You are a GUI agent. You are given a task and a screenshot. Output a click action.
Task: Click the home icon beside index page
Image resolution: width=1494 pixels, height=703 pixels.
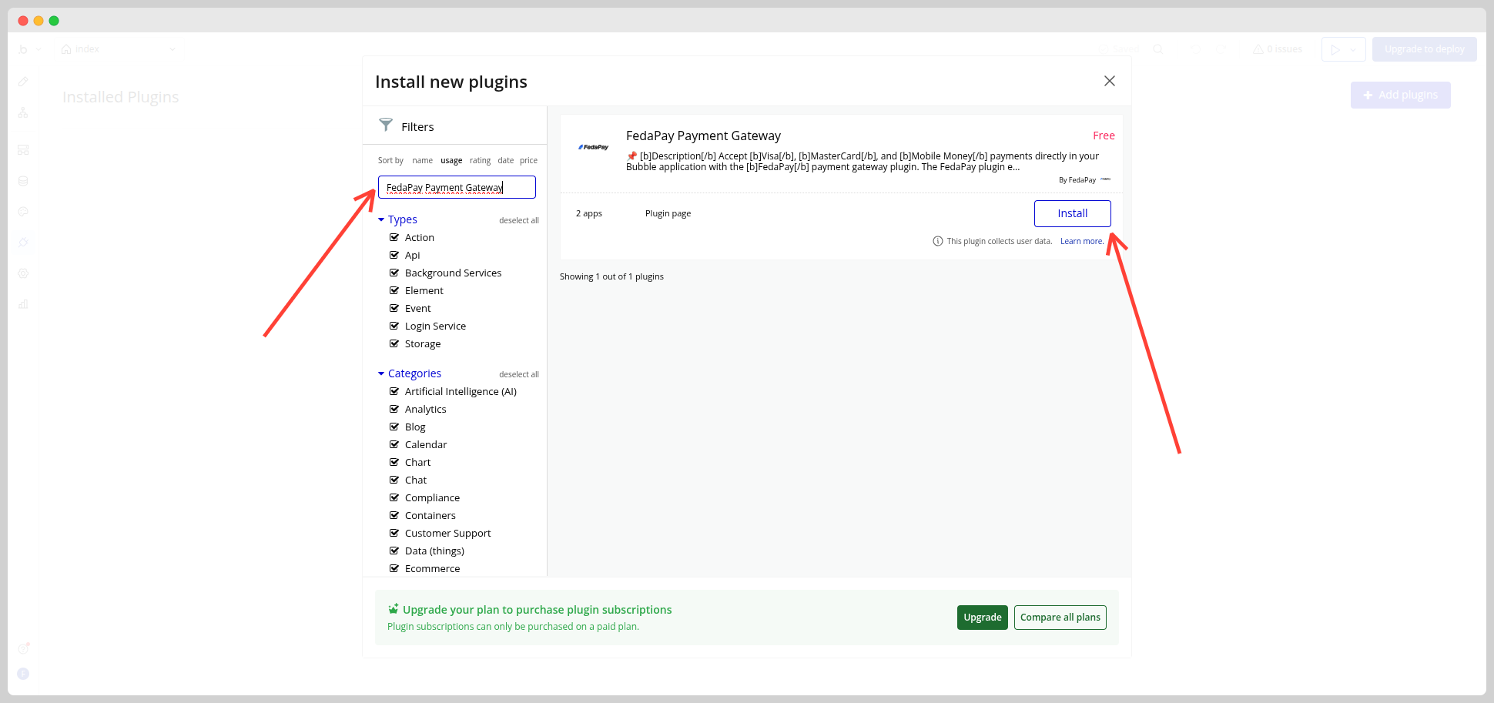pyautogui.click(x=66, y=49)
